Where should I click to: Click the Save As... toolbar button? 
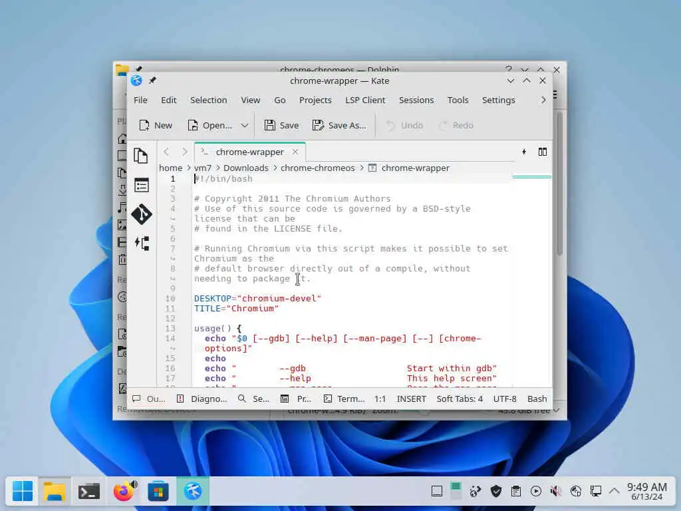(339, 126)
